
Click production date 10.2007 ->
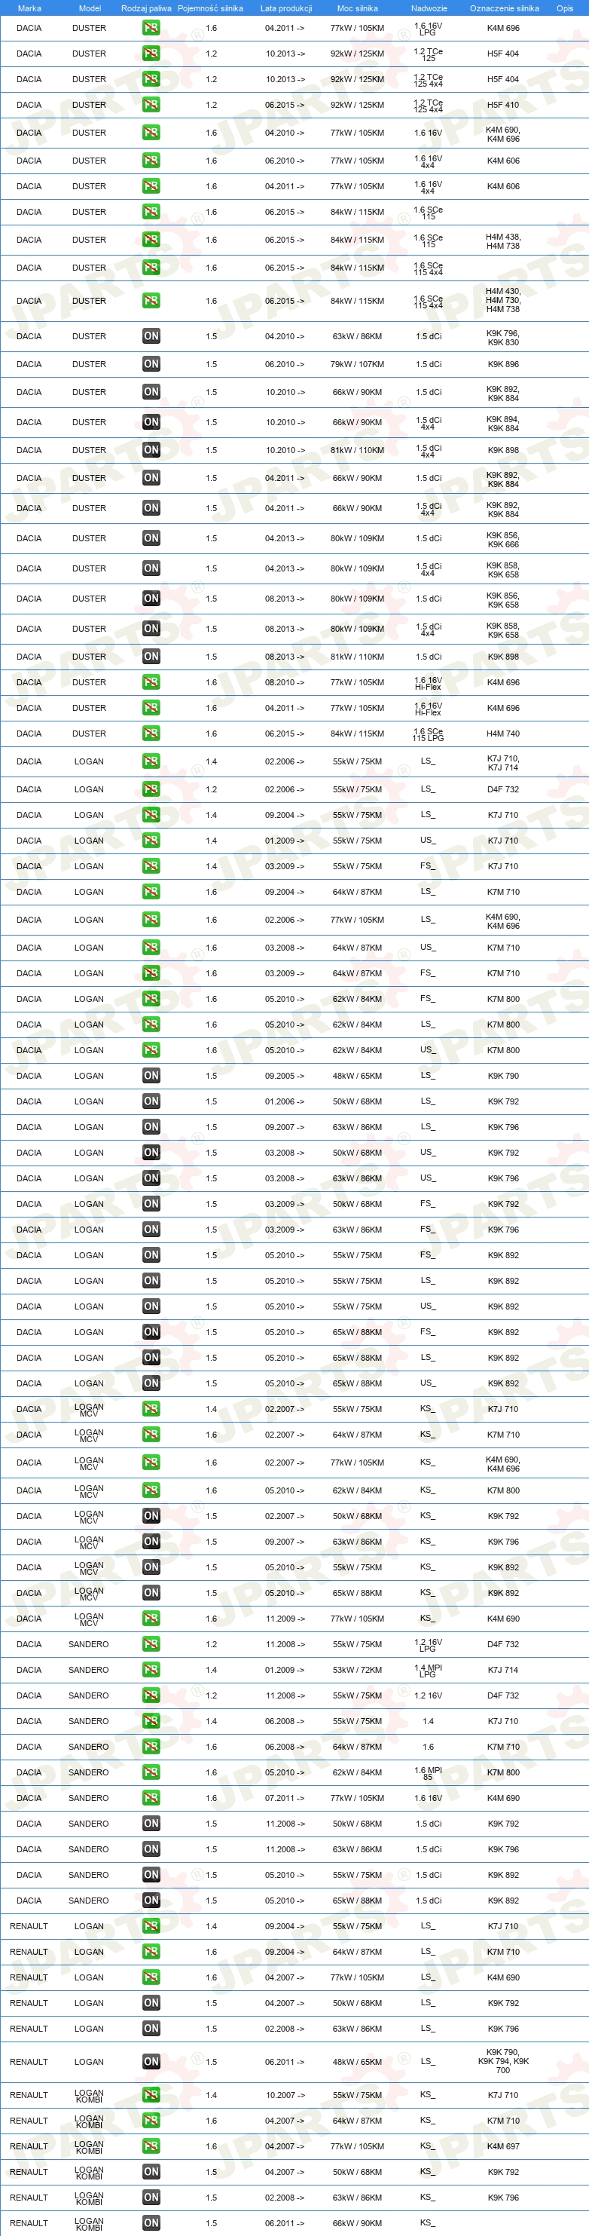285,2094
